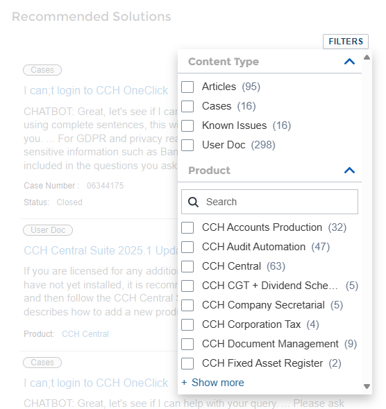
Task: Click case number 06344175 text
Action: [106, 186]
